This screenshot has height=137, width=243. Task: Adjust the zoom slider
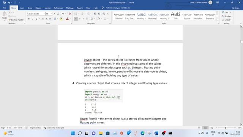coord(226,128)
